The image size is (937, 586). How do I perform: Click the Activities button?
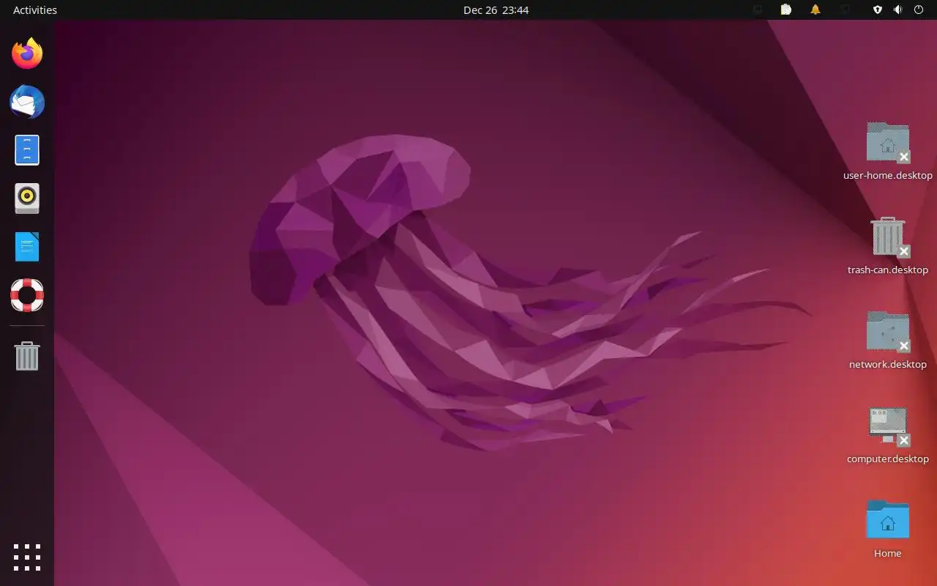pyautogui.click(x=35, y=10)
